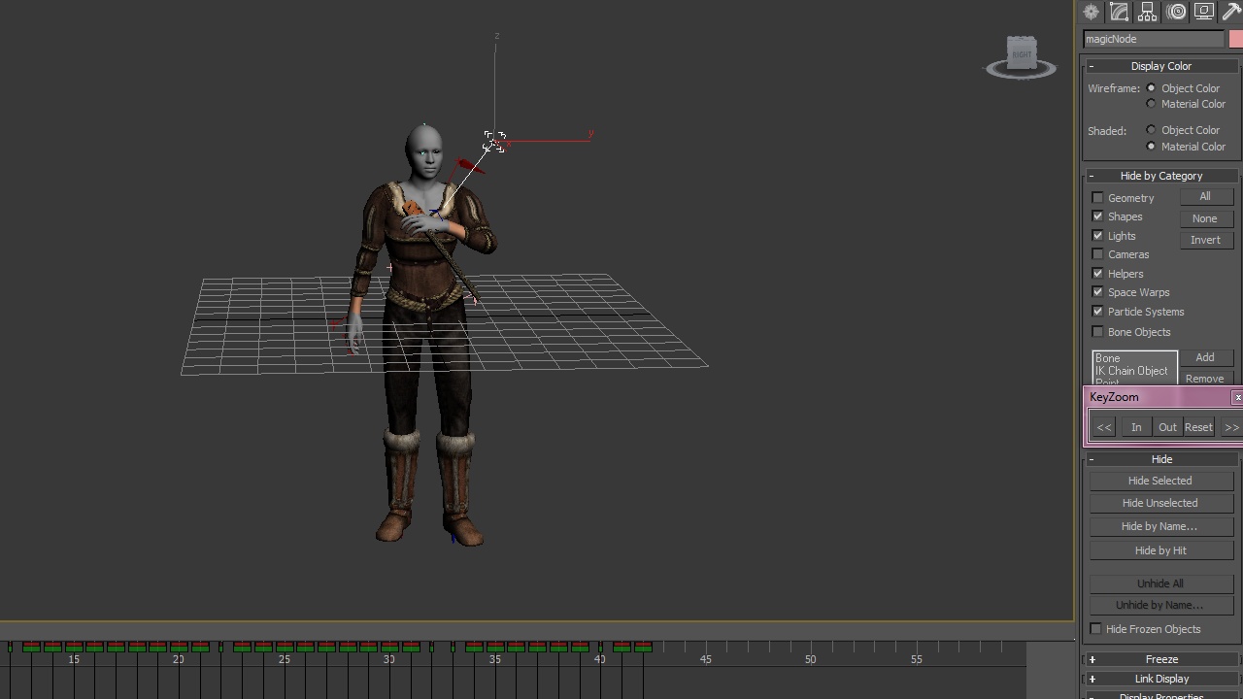Open the Create panel tab
1243x699 pixels.
pos(1092,12)
